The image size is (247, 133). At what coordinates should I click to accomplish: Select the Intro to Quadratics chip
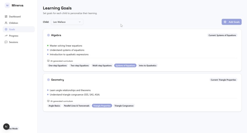(148, 65)
